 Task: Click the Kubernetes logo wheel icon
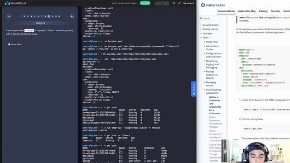coord(203,5)
